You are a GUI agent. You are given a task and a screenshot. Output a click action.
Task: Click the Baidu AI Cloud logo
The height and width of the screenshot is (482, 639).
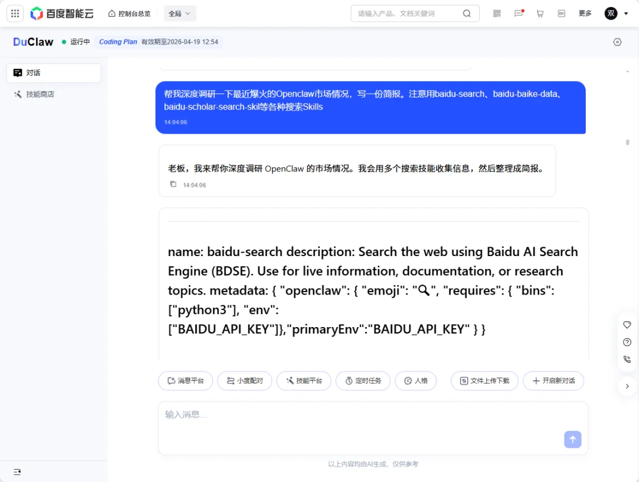pyautogui.click(x=62, y=14)
